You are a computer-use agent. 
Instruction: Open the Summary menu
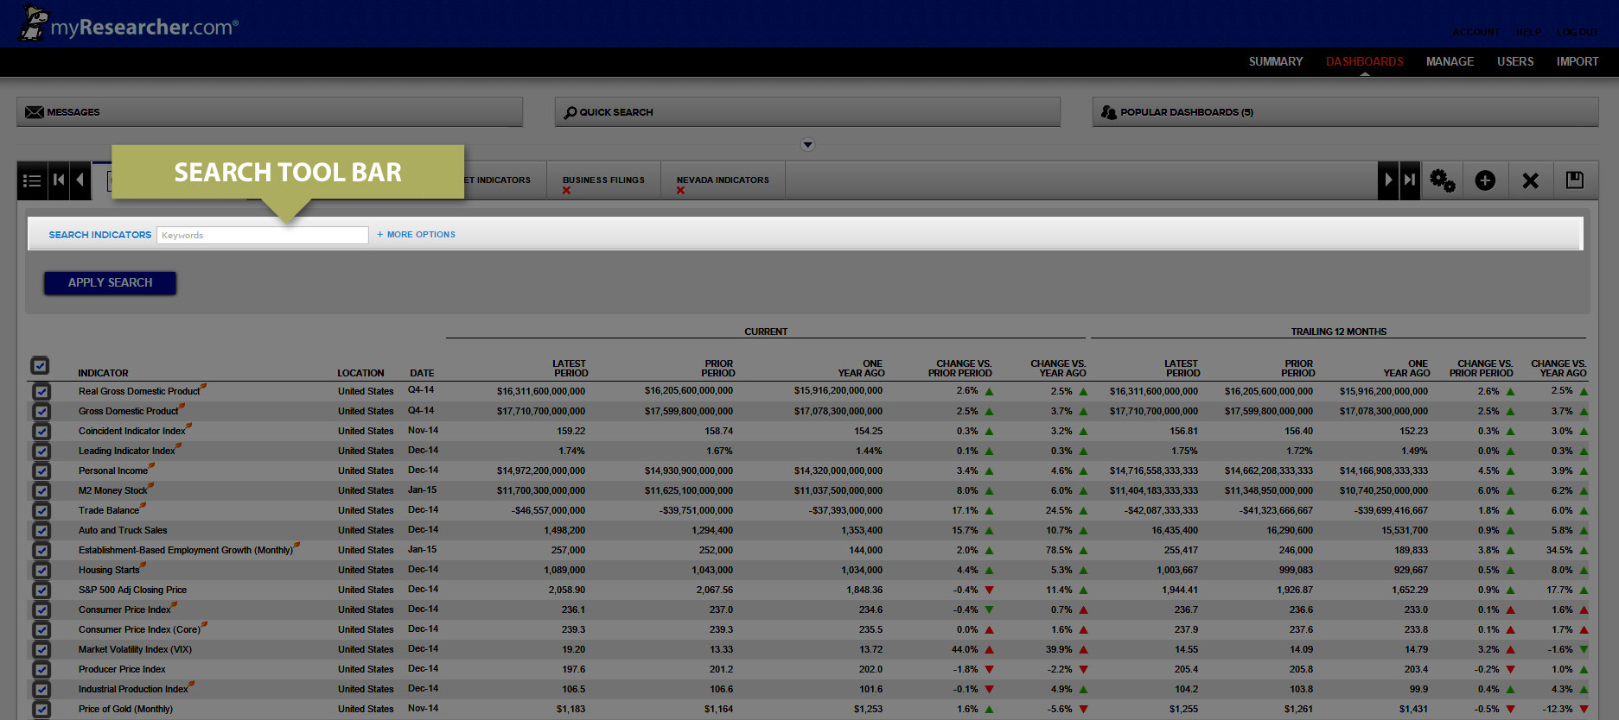1275,61
